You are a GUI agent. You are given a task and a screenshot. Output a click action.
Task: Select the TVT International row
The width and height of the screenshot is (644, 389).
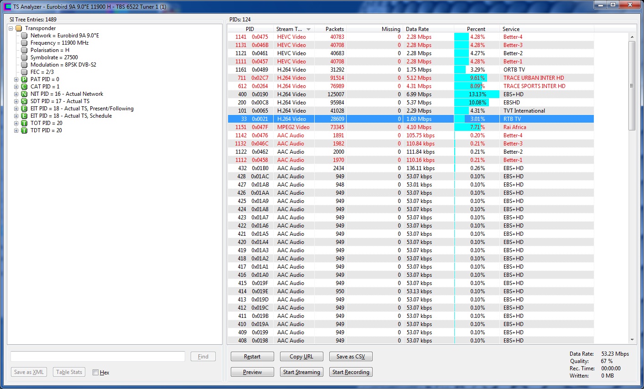pos(410,111)
